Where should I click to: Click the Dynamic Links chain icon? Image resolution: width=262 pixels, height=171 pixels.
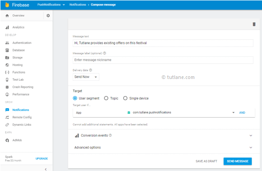[x=7, y=125]
